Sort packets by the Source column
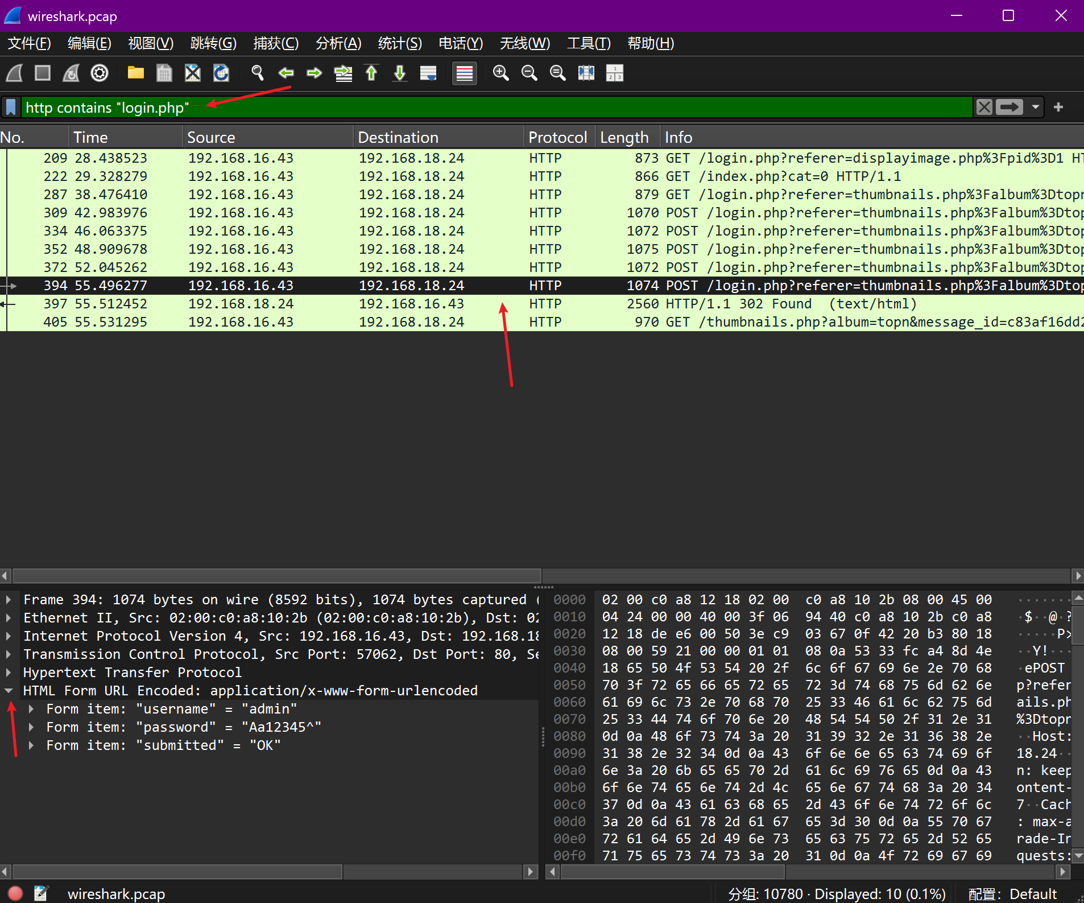Viewport: 1084px width, 903px height. coord(268,137)
